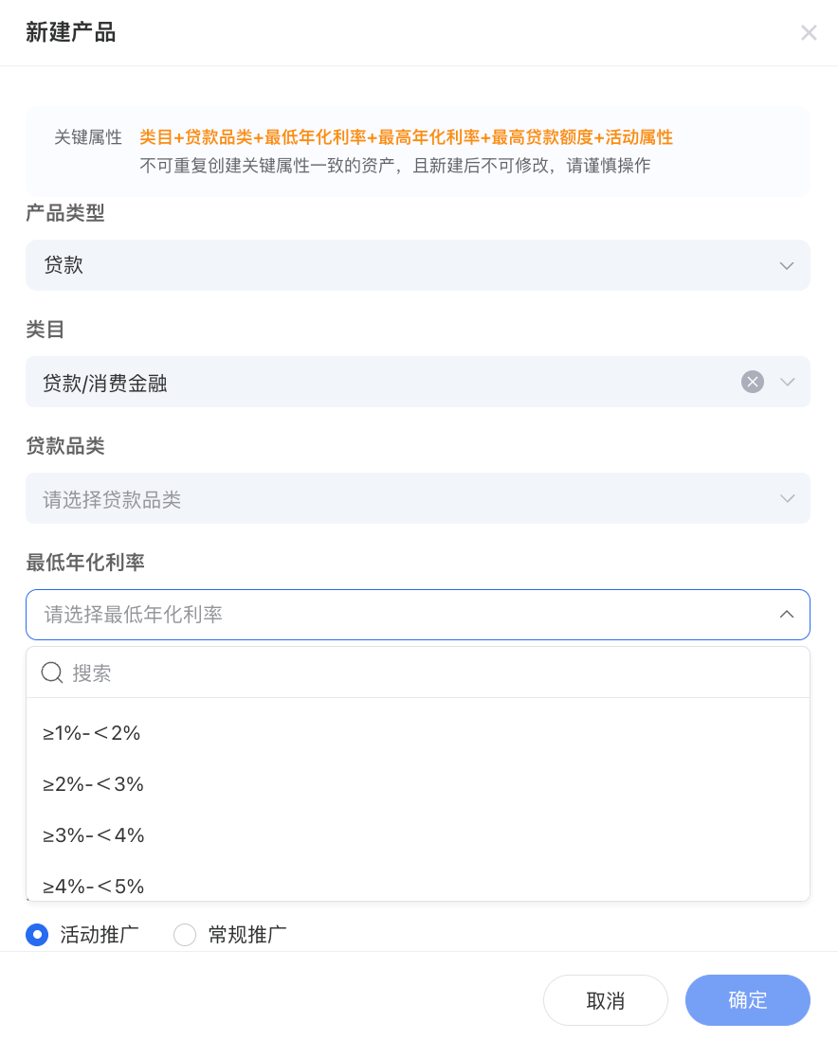Screen dimensions: 838x1040
Task: Focus the 搜索 input in the dropdown
Action: click(x=427, y=672)
